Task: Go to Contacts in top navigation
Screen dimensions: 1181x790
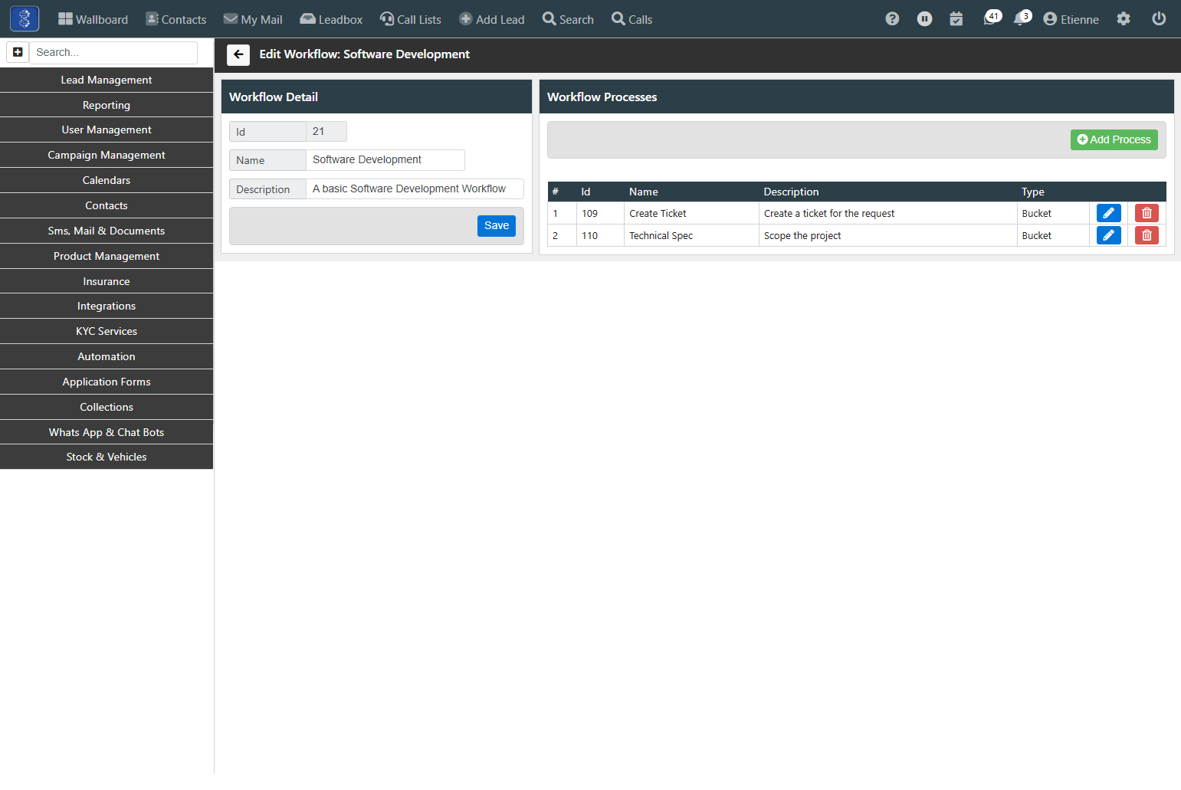Action: (x=176, y=19)
